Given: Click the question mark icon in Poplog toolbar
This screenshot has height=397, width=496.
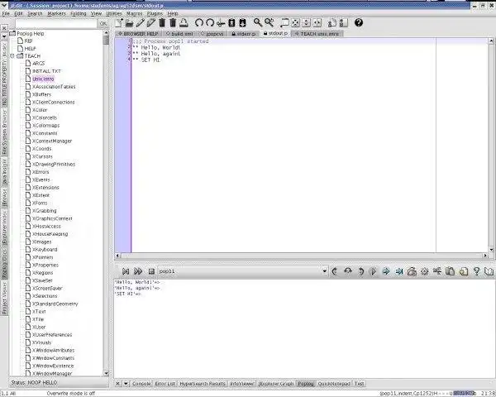Looking at the screenshot, I should click(476, 271).
